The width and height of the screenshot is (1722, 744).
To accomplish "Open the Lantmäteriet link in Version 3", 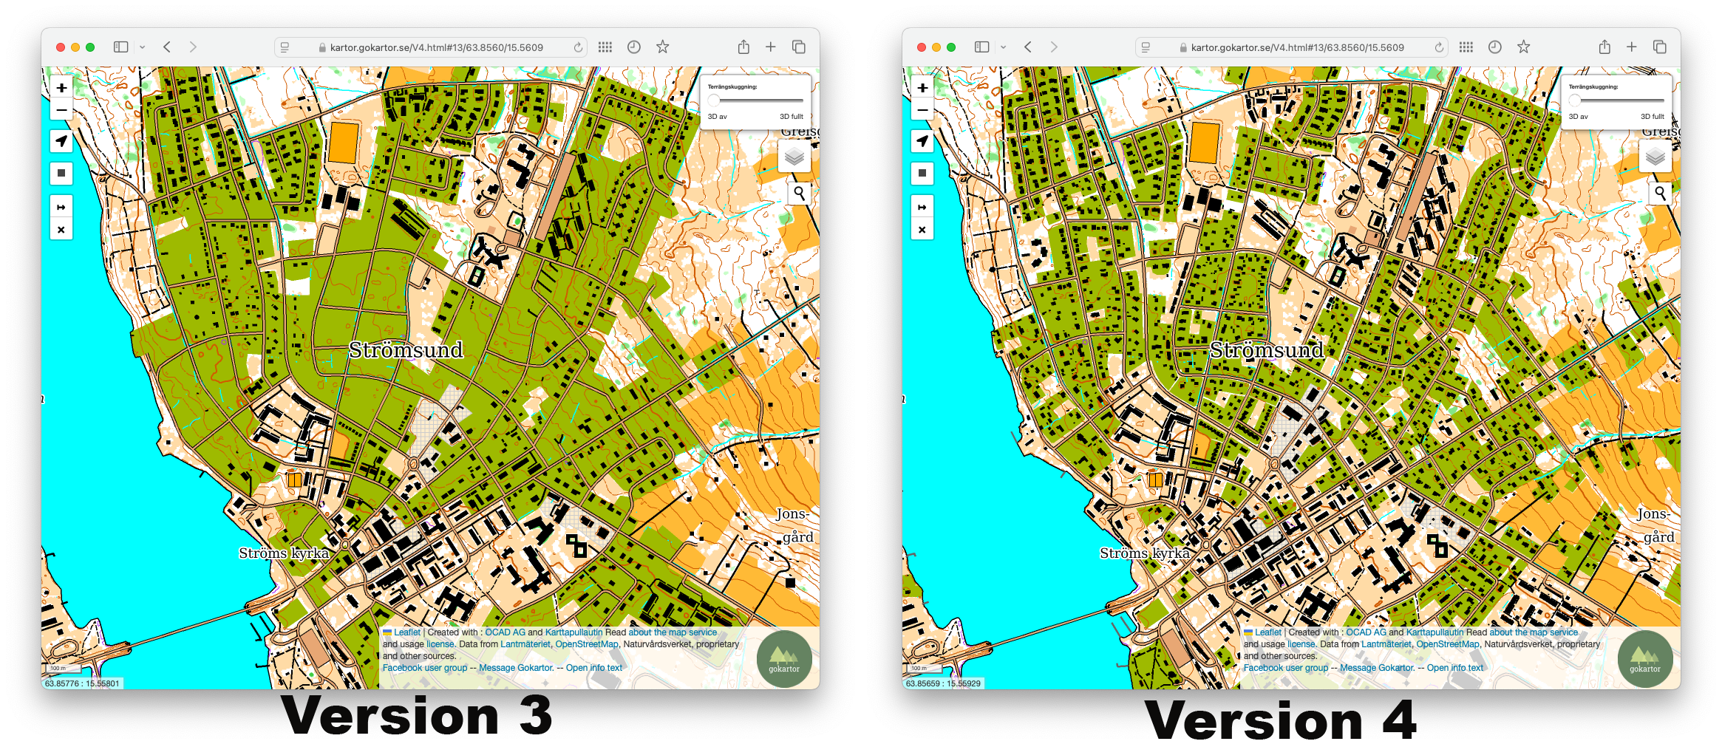I will [x=525, y=644].
